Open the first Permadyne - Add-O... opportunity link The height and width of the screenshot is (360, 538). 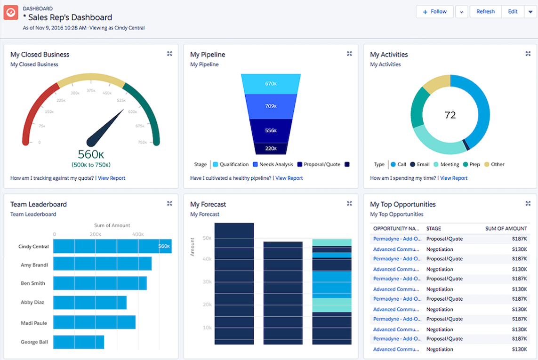tap(397, 239)
